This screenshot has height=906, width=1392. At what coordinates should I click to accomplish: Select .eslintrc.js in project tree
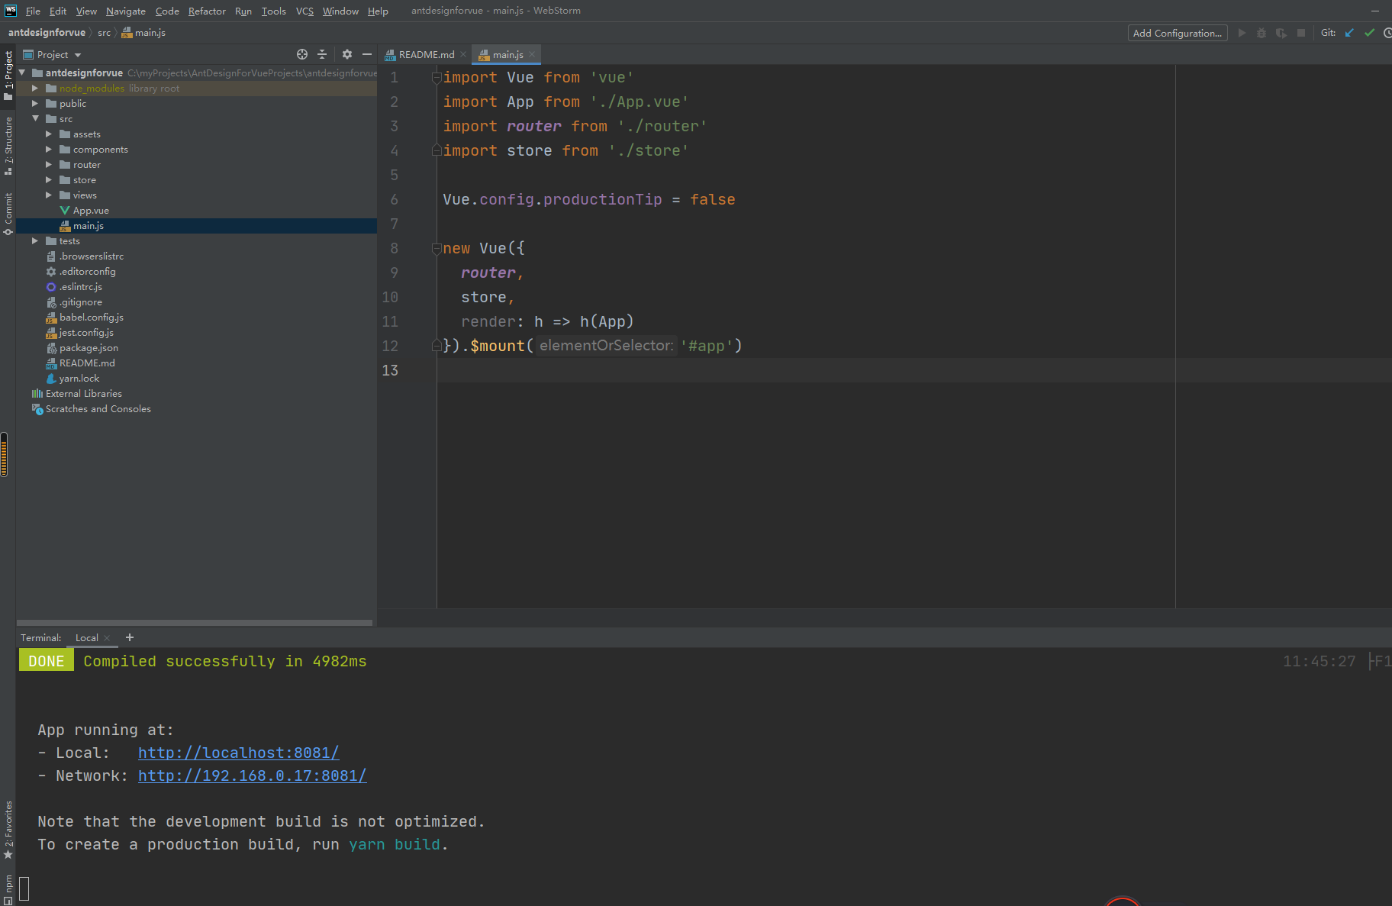click(80, 286)
